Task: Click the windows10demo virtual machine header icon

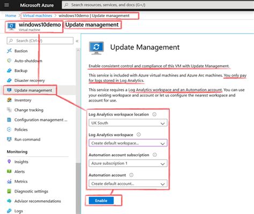Action: 11,27
